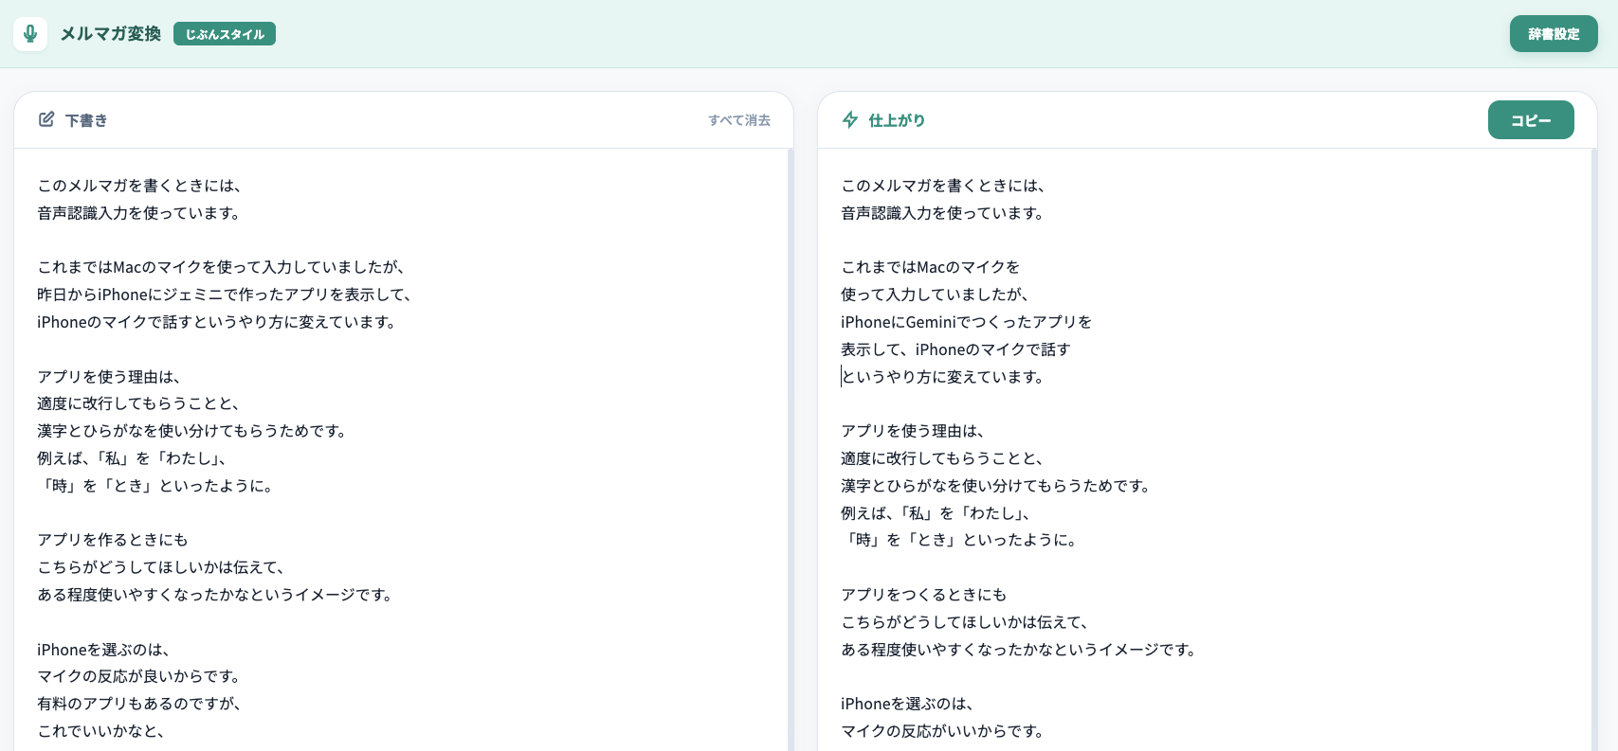Place cursor in output line iPhoneにGeminiでつくったアプリを
The image size is (1618, 751).
coord(966,322)
